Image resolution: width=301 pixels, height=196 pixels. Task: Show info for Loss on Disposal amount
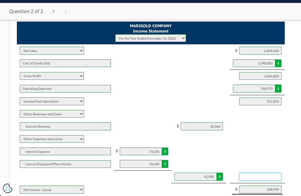pos(165,164)
